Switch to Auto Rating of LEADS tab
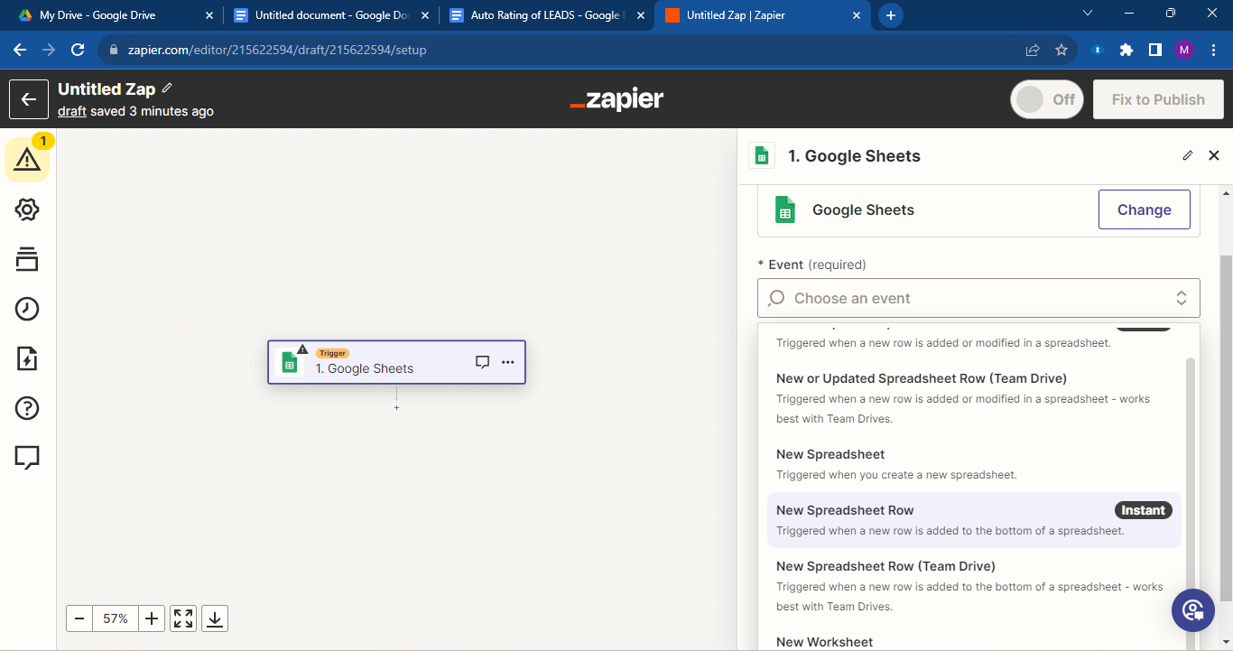1233x651 pixels. 546,15
